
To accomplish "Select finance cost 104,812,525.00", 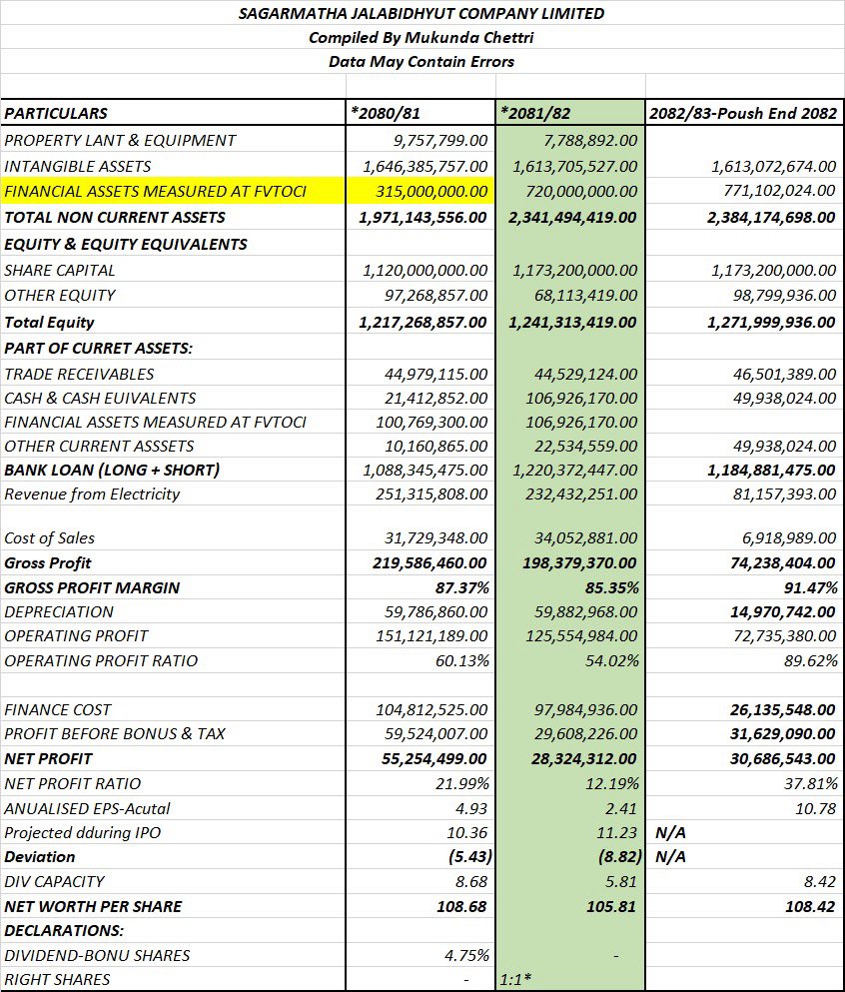I will (x=431, y=710).
